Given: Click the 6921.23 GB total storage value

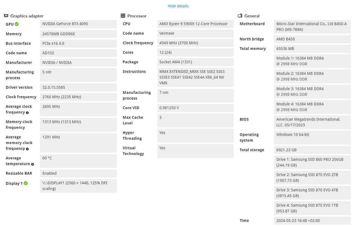Looking at the screenshot, I should coord(312,150).
